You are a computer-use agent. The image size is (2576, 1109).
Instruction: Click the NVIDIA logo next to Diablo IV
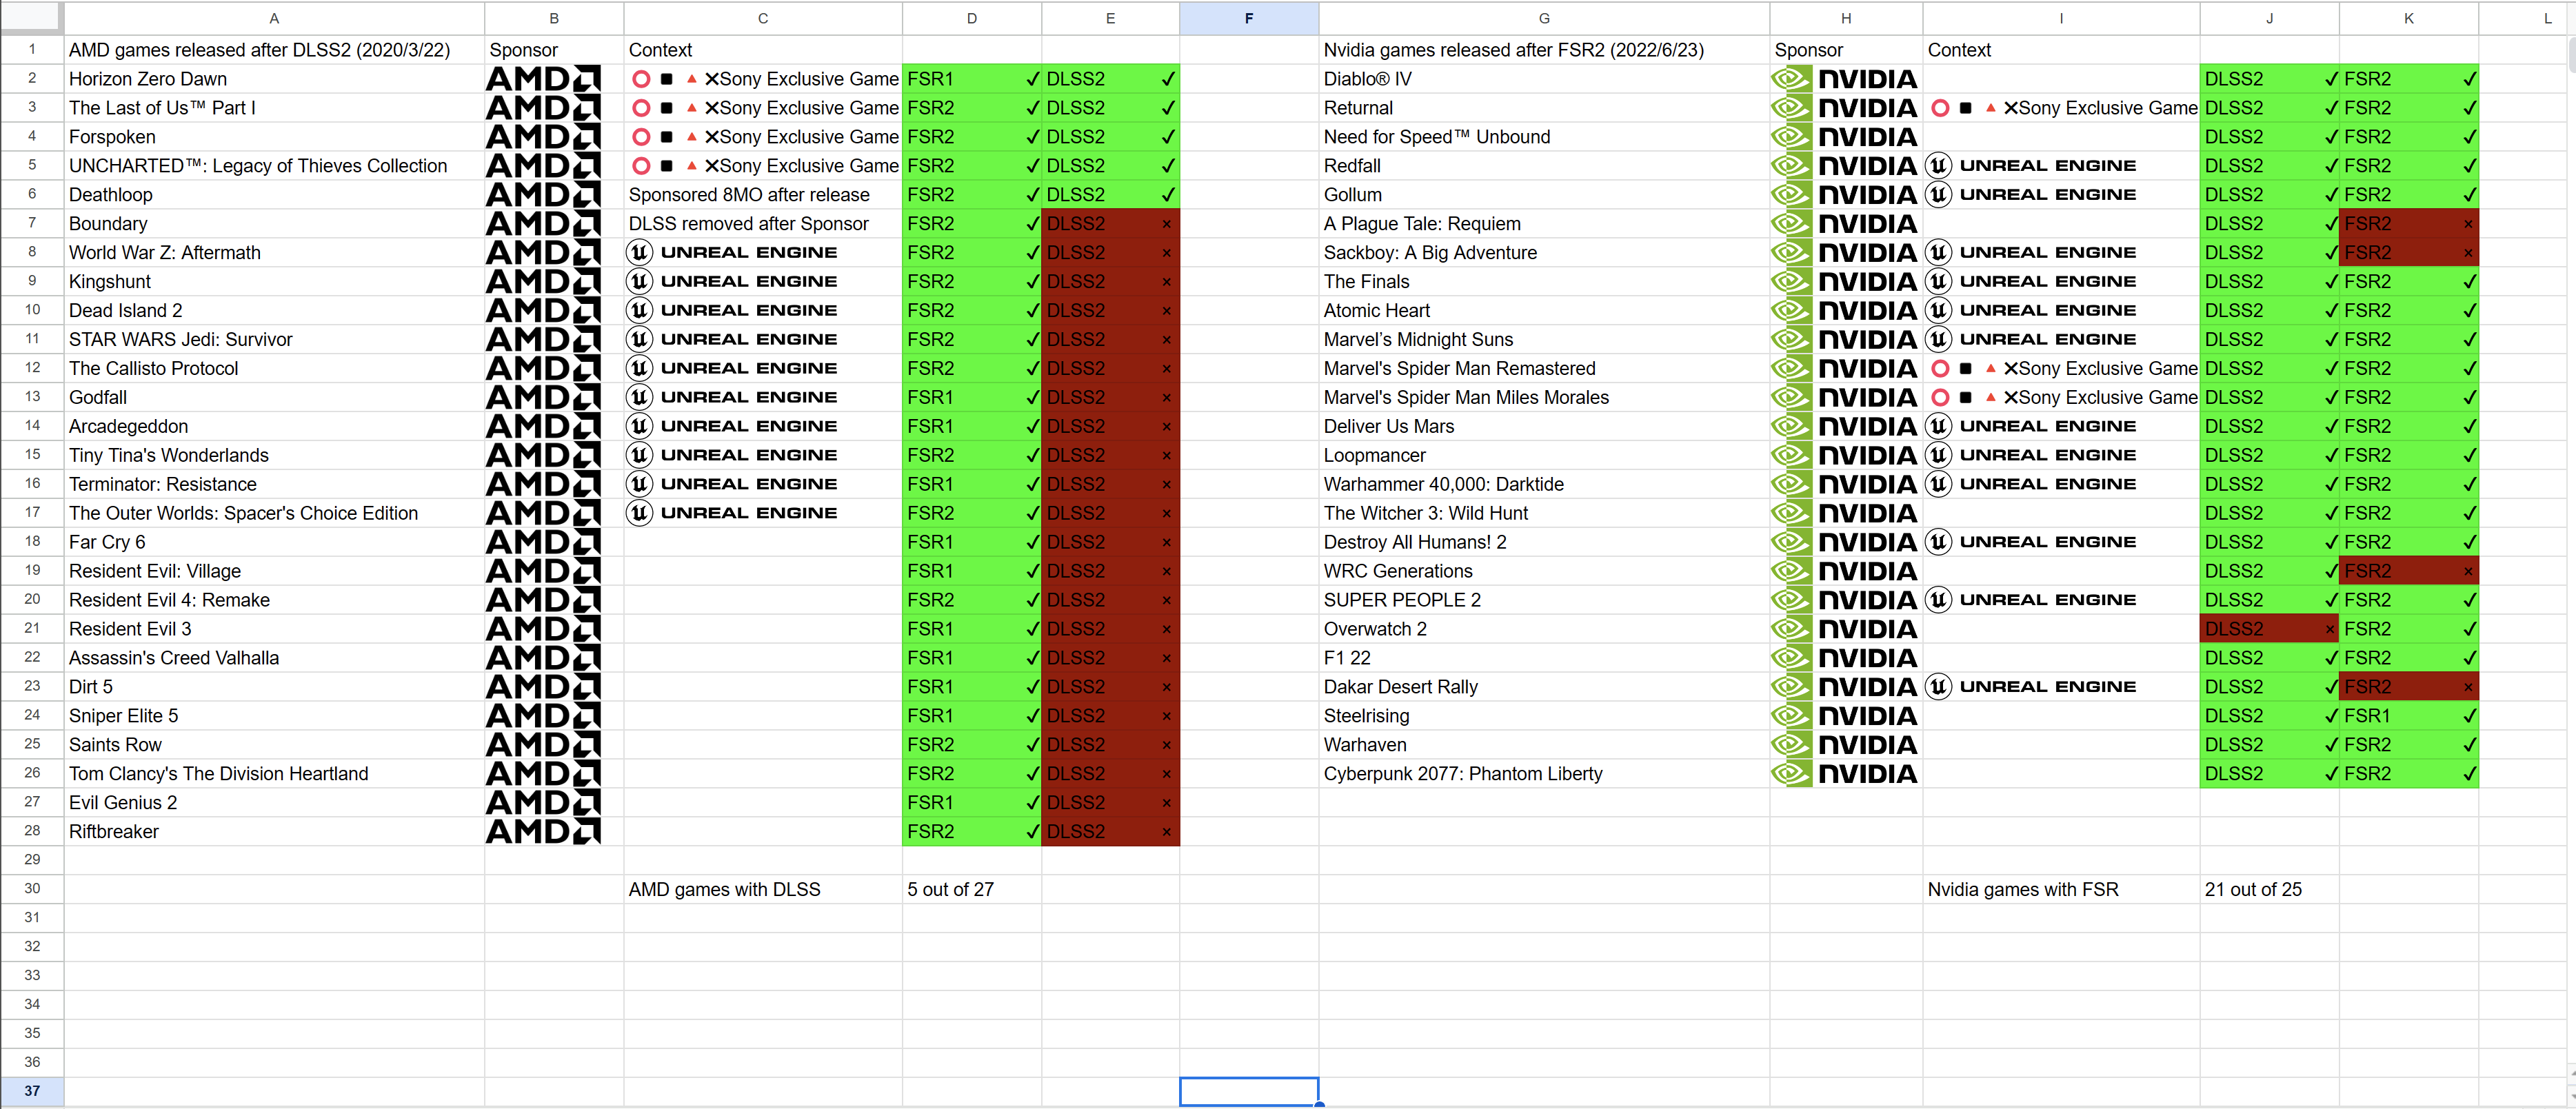pyautogui.click(x=1845, y=79)
